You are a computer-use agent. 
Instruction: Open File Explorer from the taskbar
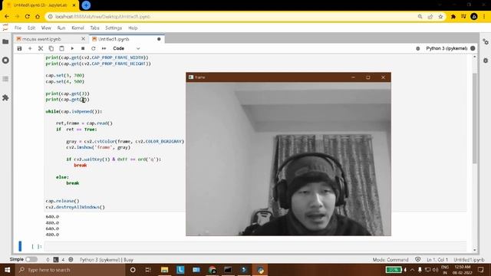pyautogui.click(x=164, y=270)
